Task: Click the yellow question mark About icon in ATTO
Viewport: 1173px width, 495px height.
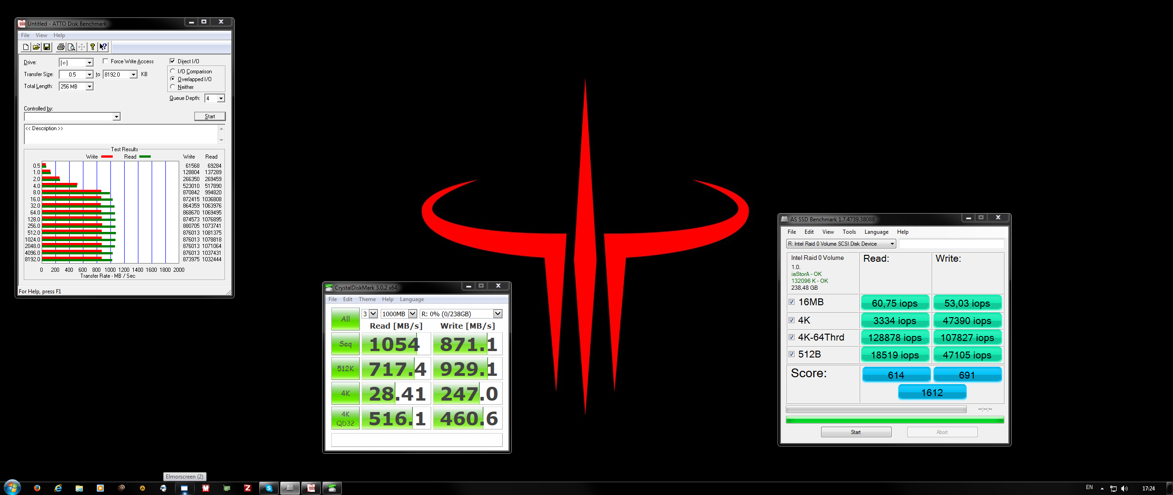Action: point(93,47)
